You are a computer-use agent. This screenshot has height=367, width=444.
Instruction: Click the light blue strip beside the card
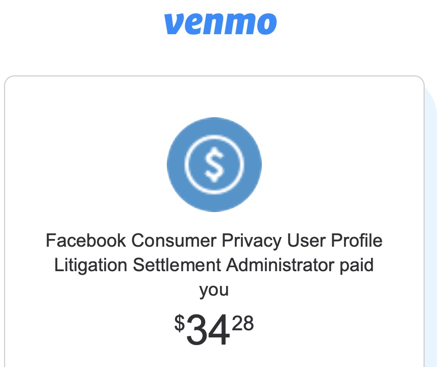[x=431, y=229]
